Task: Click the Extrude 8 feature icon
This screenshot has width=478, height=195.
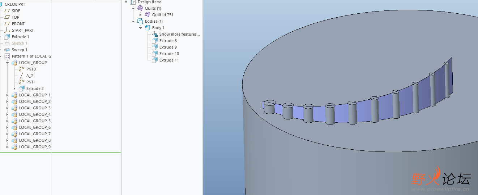Action: 155,41
